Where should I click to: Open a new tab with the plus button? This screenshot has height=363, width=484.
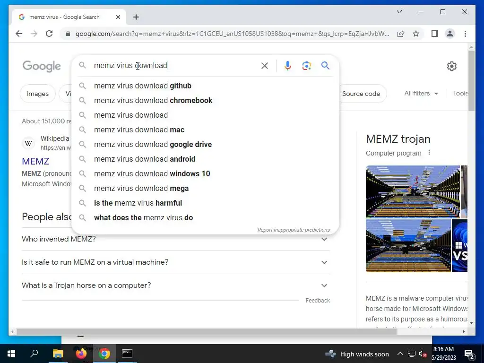coord(136,17)
